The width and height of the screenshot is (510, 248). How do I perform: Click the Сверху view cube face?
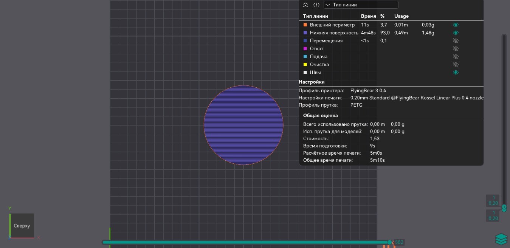pyautogui.click(x=22, y=226)
